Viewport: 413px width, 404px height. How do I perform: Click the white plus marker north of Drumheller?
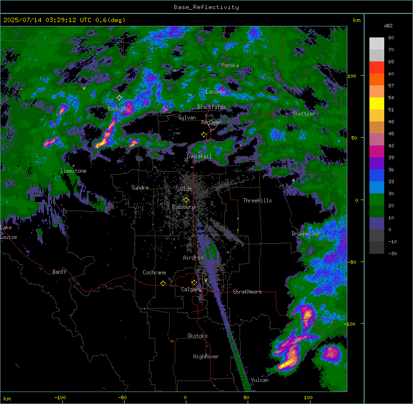point(293,180)
